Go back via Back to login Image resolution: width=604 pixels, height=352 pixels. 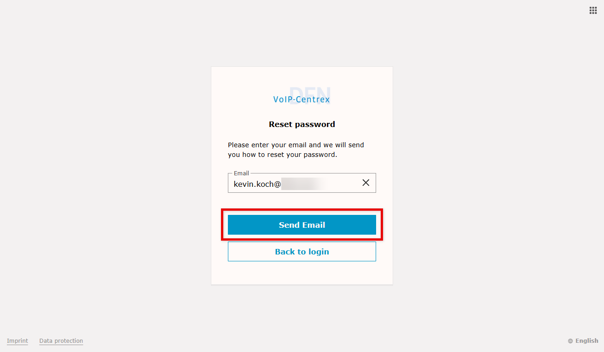(x=302, y=252)
